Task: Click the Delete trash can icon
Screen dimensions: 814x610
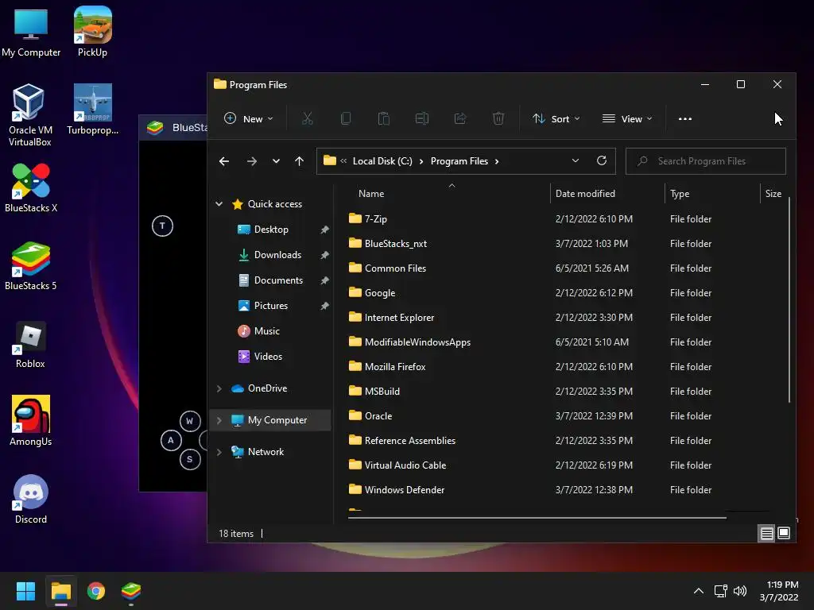Action: pyautogui.click(x=498, y=119)
